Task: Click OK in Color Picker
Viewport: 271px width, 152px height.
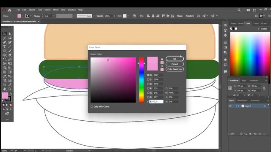Action: pyautogui.click(x=175, y=59)
